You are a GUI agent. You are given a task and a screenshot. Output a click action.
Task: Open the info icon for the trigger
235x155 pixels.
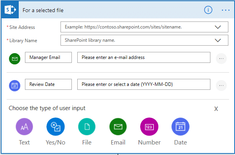tap(208, 10)
